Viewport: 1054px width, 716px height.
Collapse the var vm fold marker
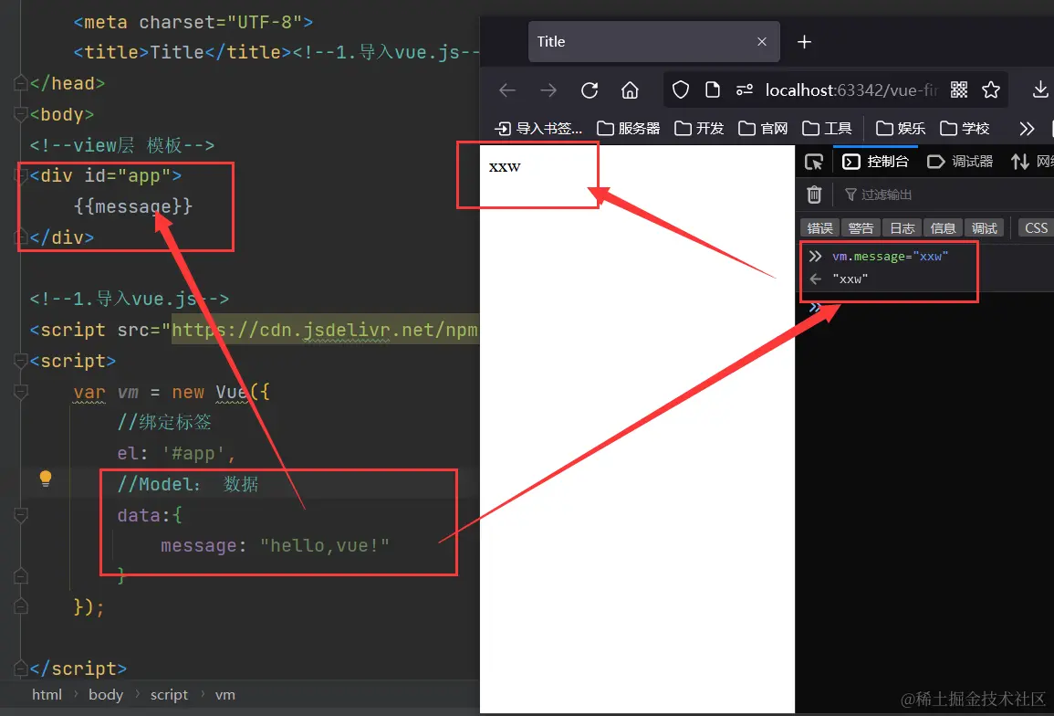tap(21, 392)
